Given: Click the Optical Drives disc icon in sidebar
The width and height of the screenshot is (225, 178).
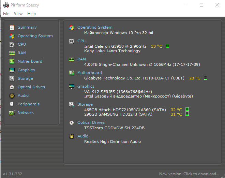Looking at the screenshot, I should (x=12, y=87).
